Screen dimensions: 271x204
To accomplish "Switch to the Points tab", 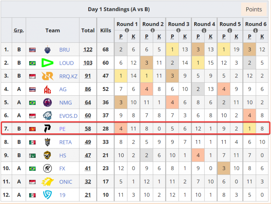I will pos(254,9).
